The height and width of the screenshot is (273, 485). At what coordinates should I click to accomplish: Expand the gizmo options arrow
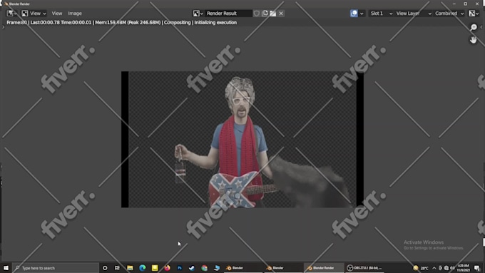point(362,14)
